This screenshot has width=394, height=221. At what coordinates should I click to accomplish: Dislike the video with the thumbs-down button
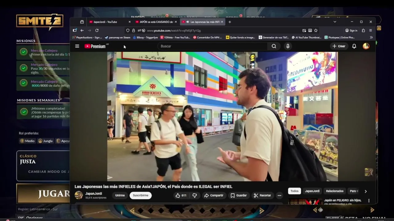[195, 195]
